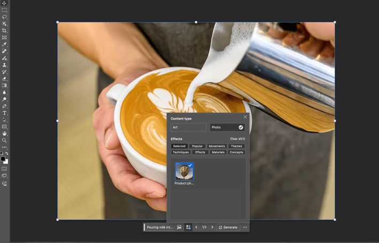This screenshot has width=379, height=243.
Task: Select the Crop tool
Action: (x=4, y=31)
